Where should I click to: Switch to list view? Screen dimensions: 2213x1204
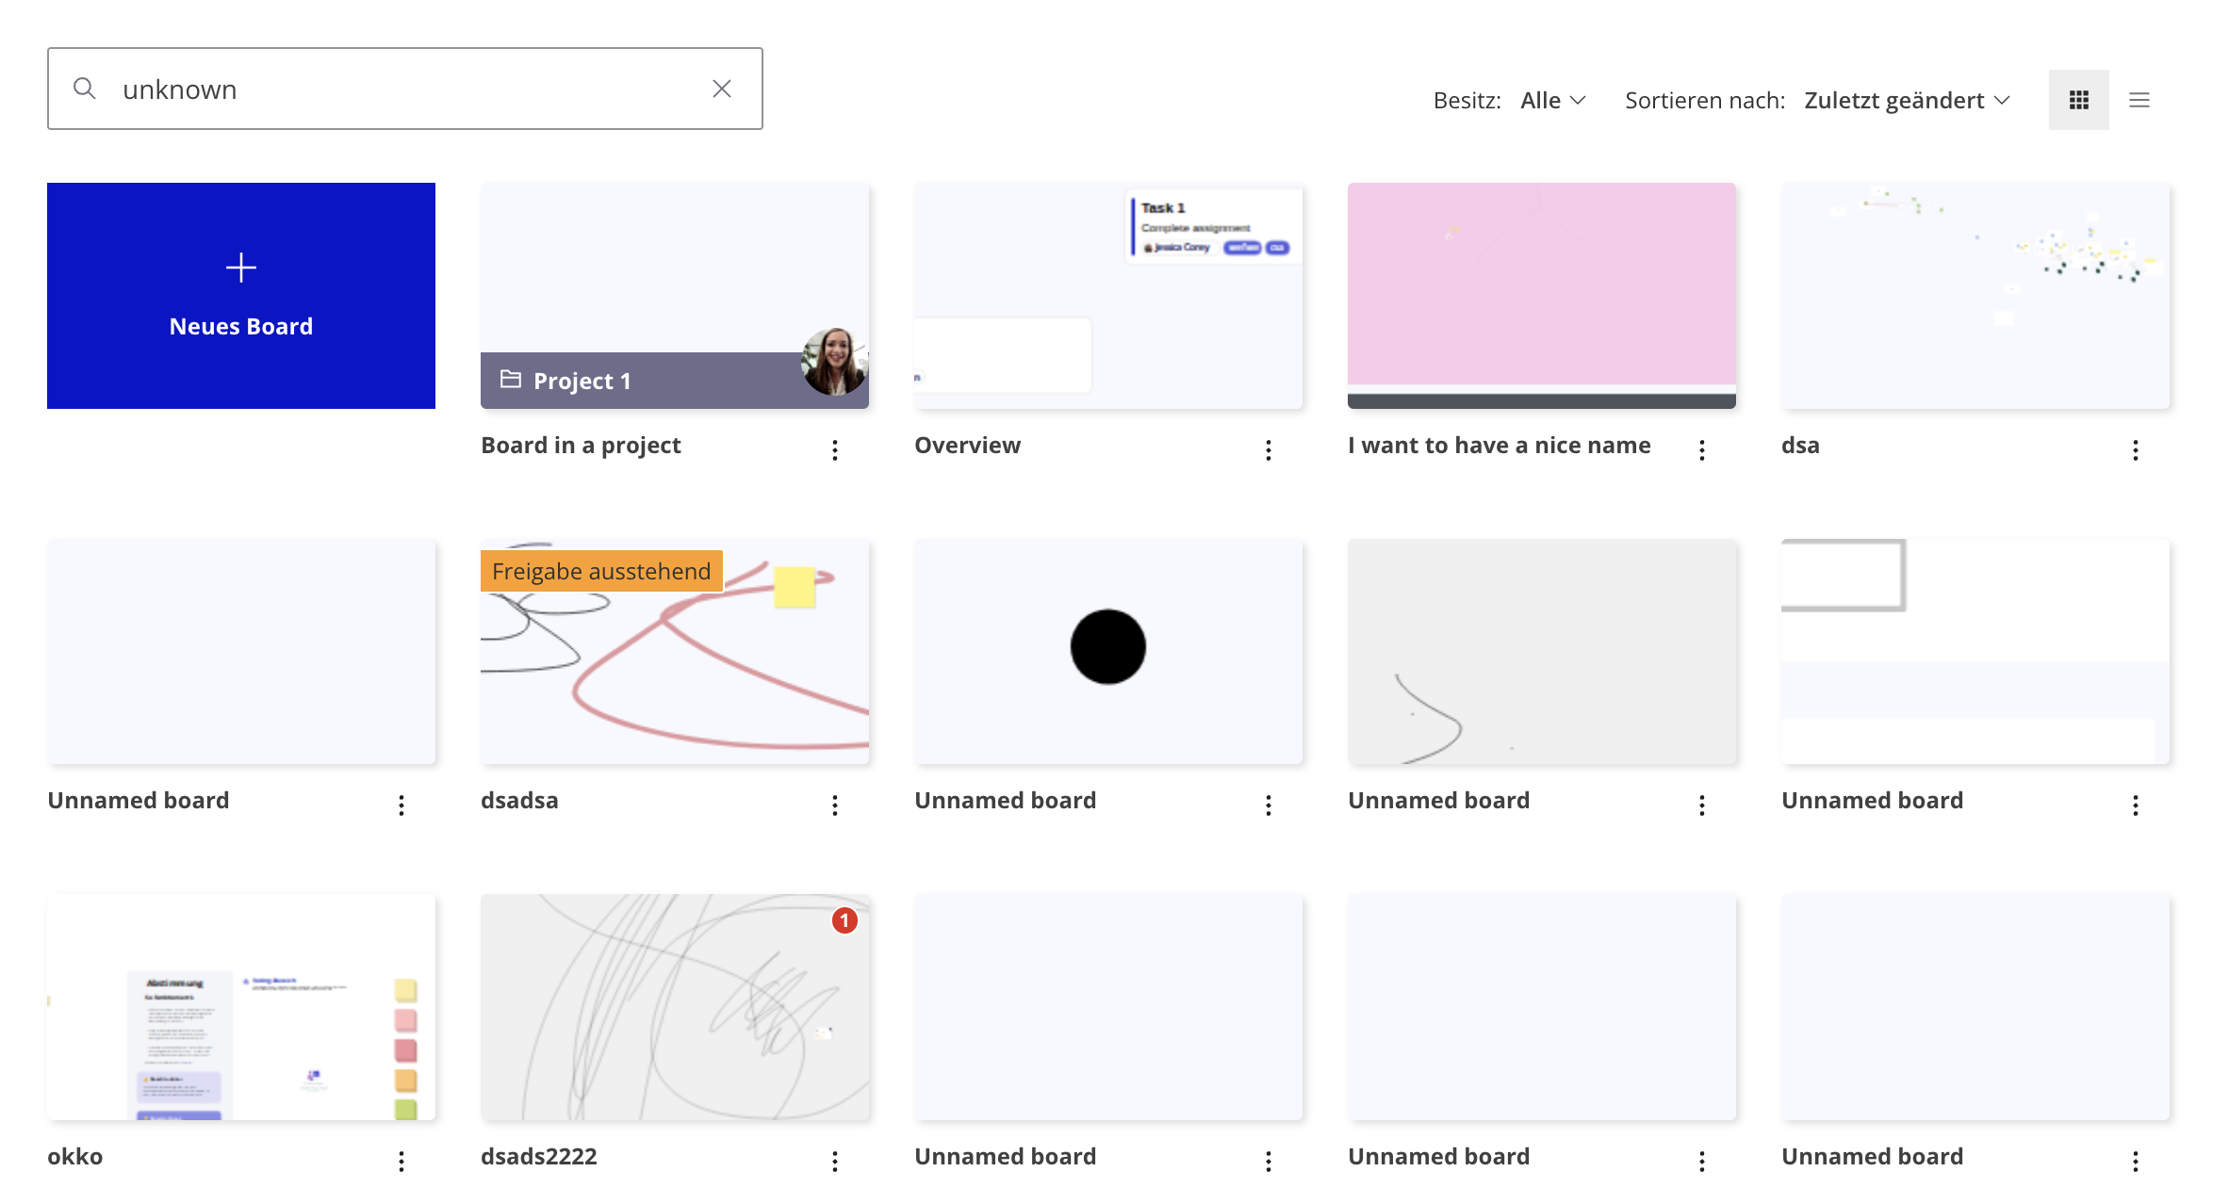[2139, 100]
